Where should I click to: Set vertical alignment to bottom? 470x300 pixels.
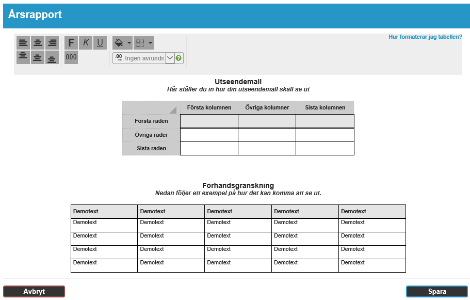click(x=52, y=57)
